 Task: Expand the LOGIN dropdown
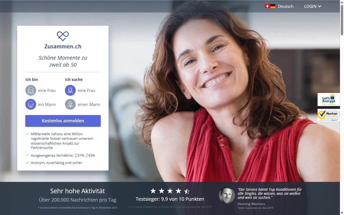point(313,6)
